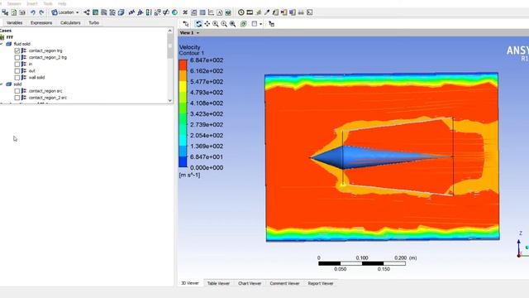Open the Insert menu
529x298 pixels.
32,3
